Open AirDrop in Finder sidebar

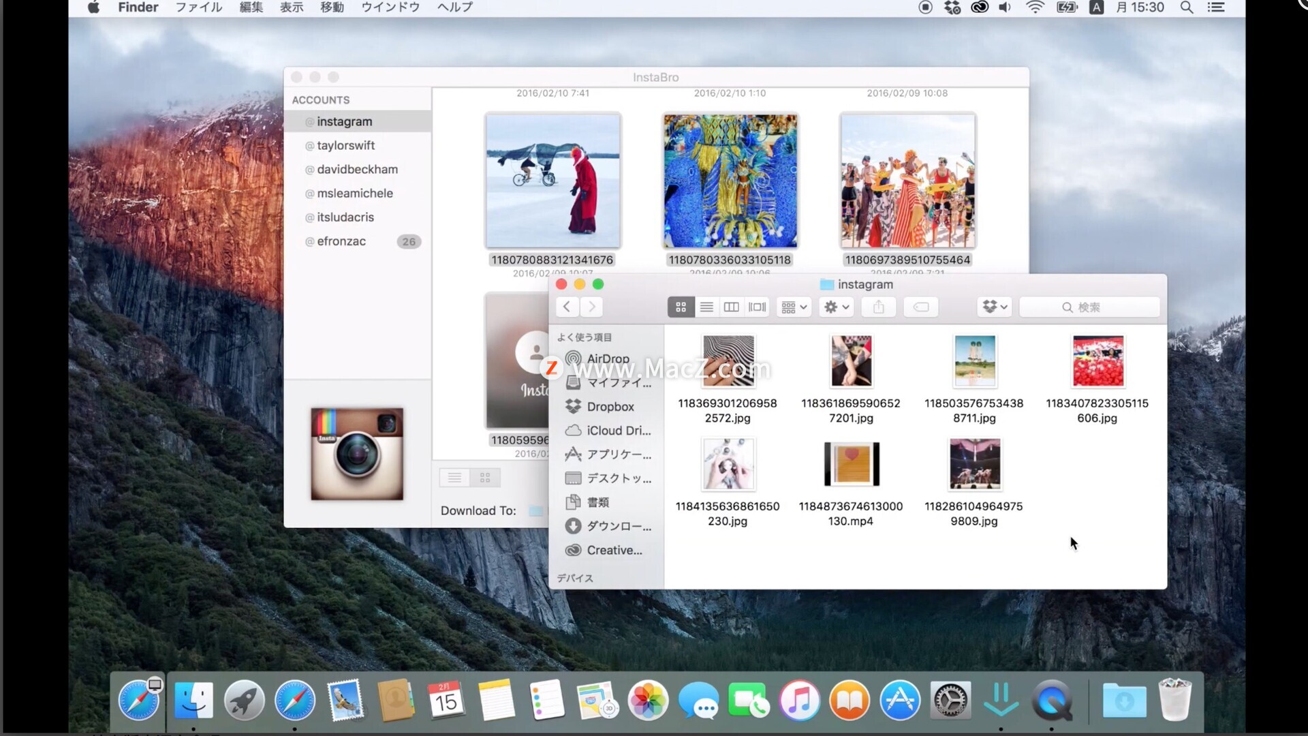coord(606,358)
